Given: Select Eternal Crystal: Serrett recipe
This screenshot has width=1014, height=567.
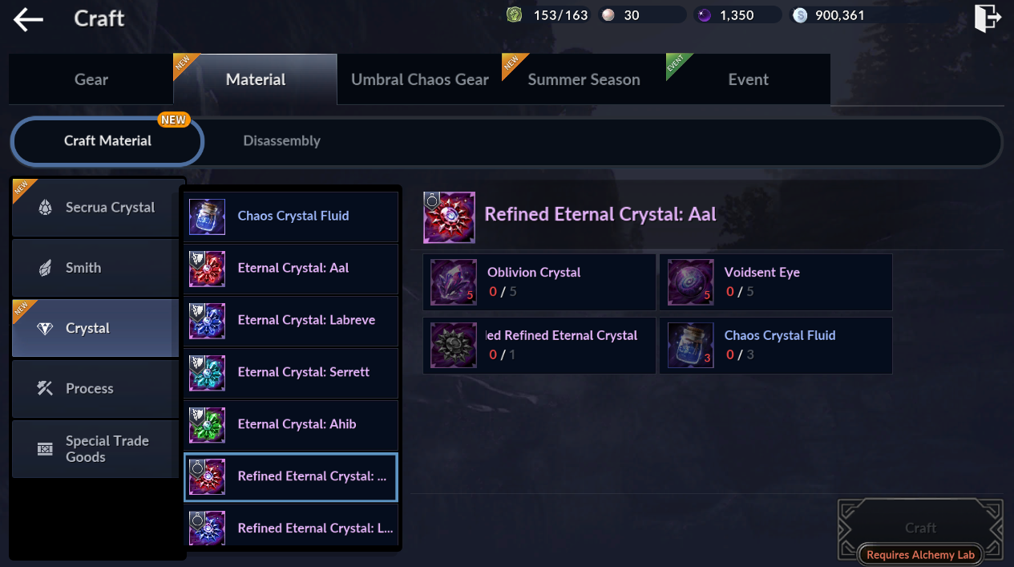Looking at the screenshot, I should pyautogui.click(x=291, y=373).
